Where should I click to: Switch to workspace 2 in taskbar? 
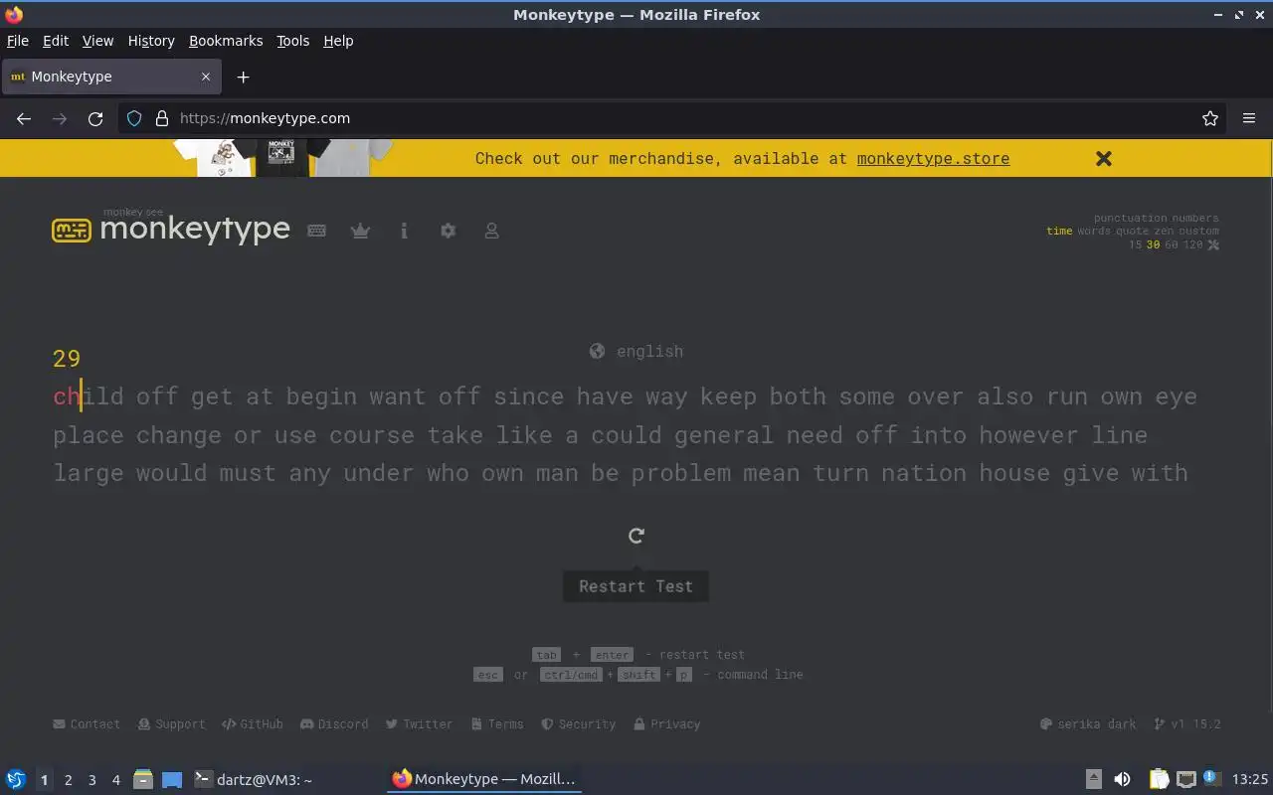(x=68, y=780)
